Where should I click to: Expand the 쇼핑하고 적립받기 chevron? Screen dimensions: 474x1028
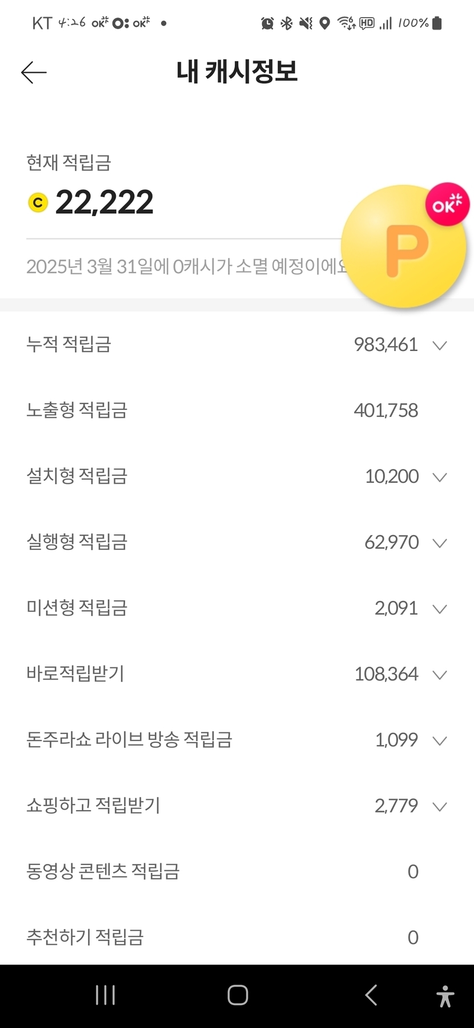[439, 806]
